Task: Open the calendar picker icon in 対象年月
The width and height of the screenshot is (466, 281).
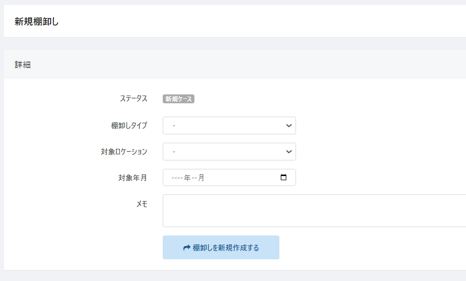Action: tap(284, 178)
